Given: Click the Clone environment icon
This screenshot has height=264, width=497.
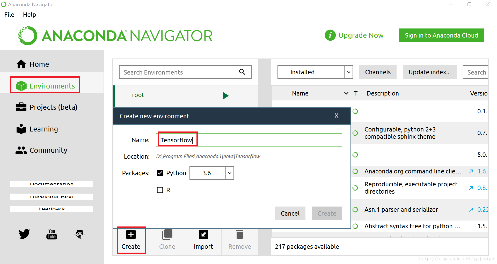Looking at the screenshot, I should [167, 234].
